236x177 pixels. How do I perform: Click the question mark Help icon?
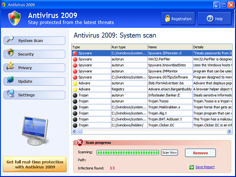click(x=210, y=18)
